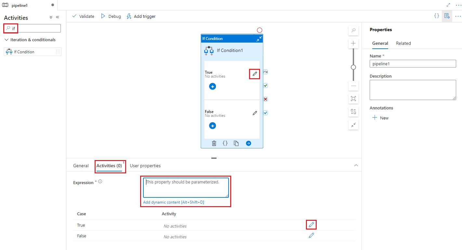Image resolution: width=462 pixels, height=250 pixels.
Task: Collapse the Activities pane with the double chevron
Action: point(57,17)
